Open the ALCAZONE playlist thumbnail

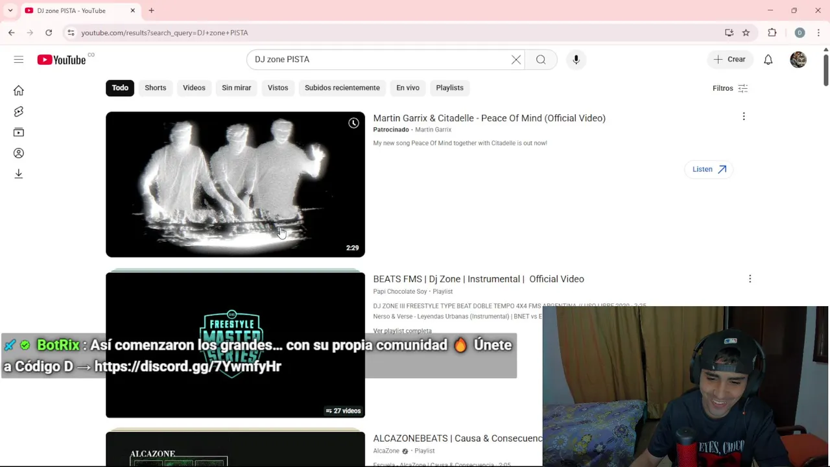pos(235,449)
